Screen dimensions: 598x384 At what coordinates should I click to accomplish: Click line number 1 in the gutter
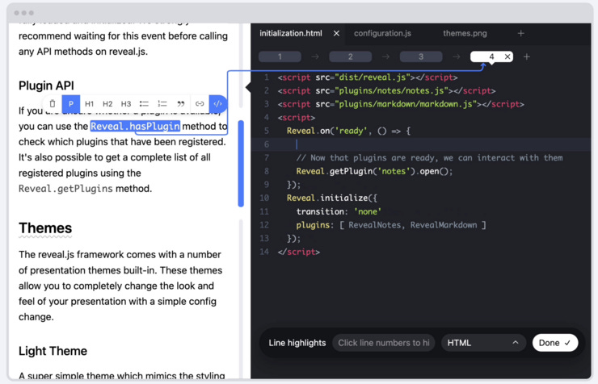[x=267, y=77]
